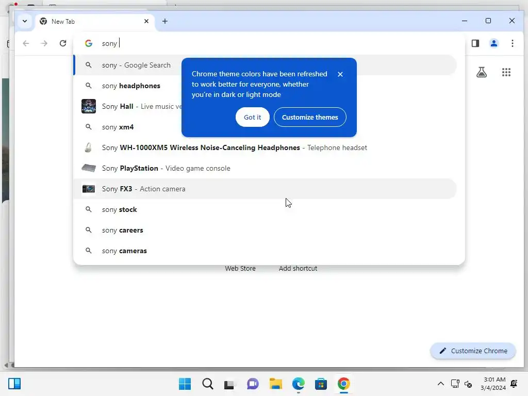Open the Web Store shortcut
The image size is (528, 396).
click(x=240, y=268)
